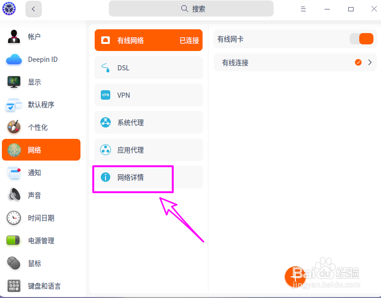Open the 应用代理 entry label
The image size is (381, 298).
131,150
